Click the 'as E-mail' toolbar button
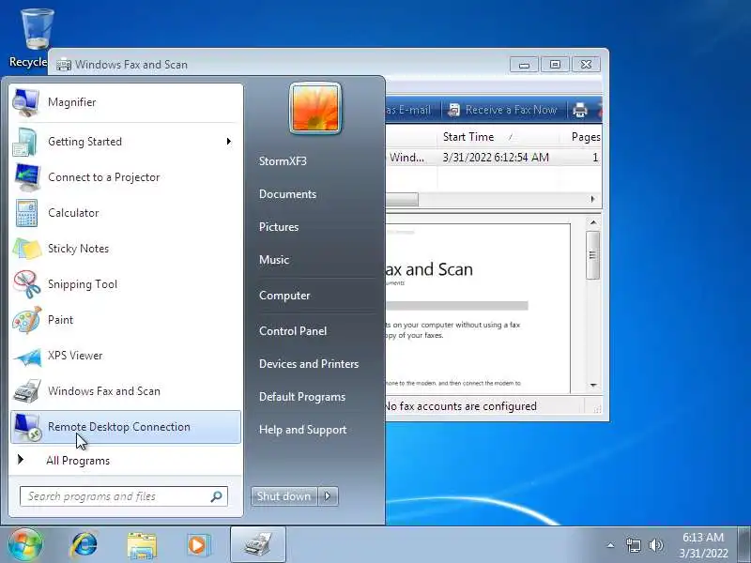This screenshot has height=563, width=751. click(x=409, y=110)
